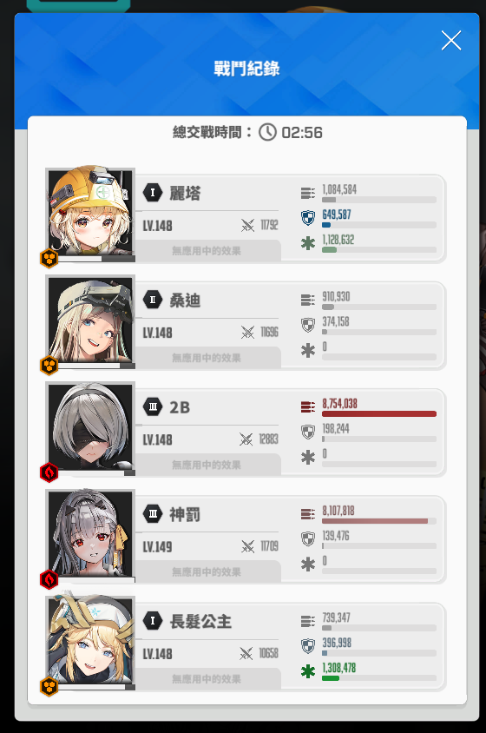Click the blue shield icon for 麗塔
486x733 pixels.
click(x=308, y=218)
